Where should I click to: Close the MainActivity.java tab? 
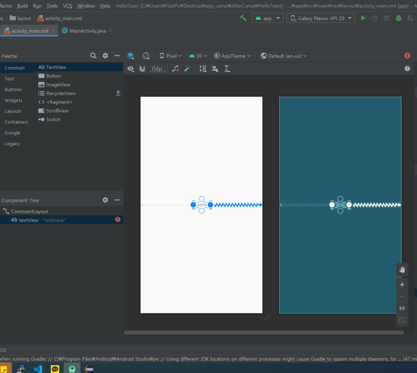(x=111, y=31)
